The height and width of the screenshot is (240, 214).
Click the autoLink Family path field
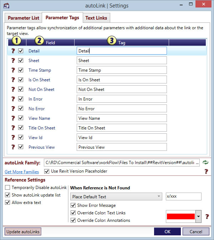(x=122, y=163)
